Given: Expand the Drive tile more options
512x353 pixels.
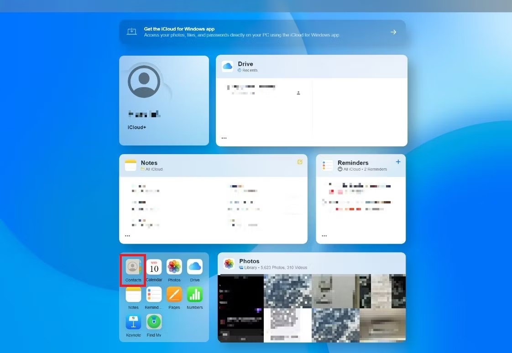Looking at the screenshot, I should [x=224, y=138].
